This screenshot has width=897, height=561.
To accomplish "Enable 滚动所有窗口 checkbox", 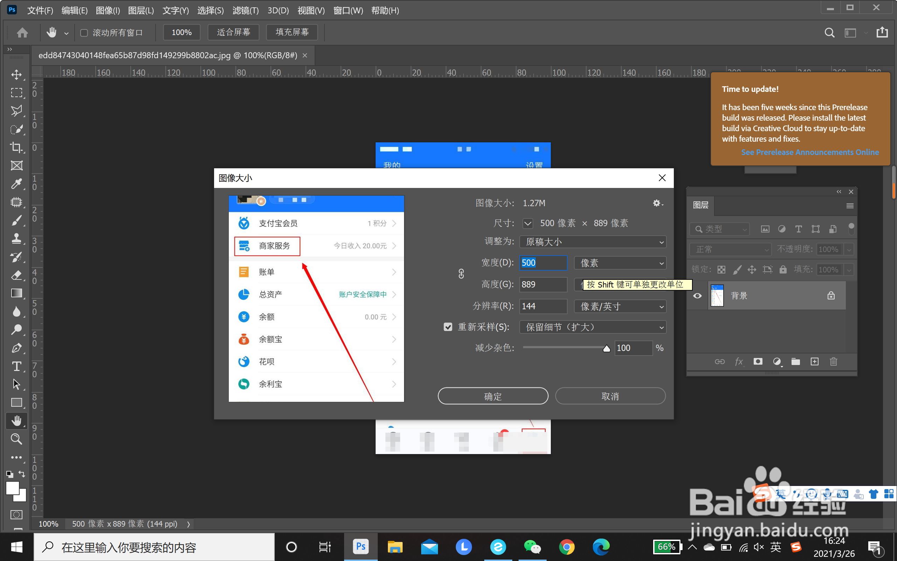I will coord(84,33).
